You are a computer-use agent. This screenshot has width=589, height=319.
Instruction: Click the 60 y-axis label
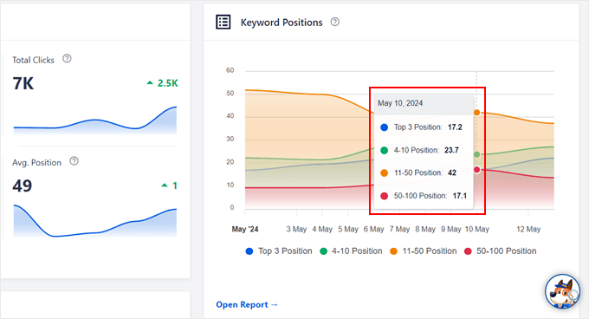pyautogui.click(x=230, y=70)
